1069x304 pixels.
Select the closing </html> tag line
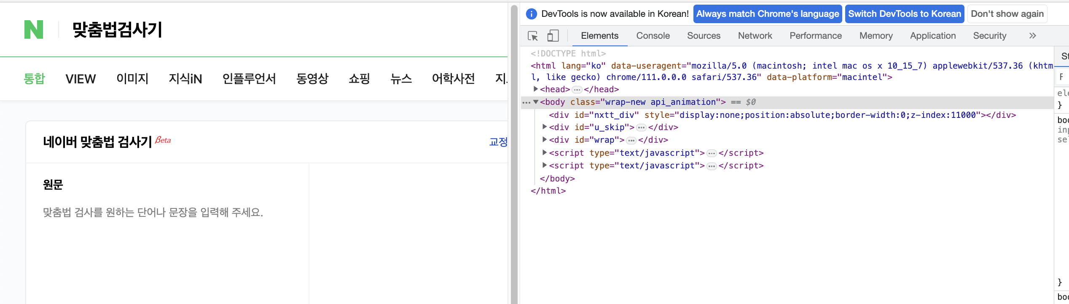coord(548,191)
